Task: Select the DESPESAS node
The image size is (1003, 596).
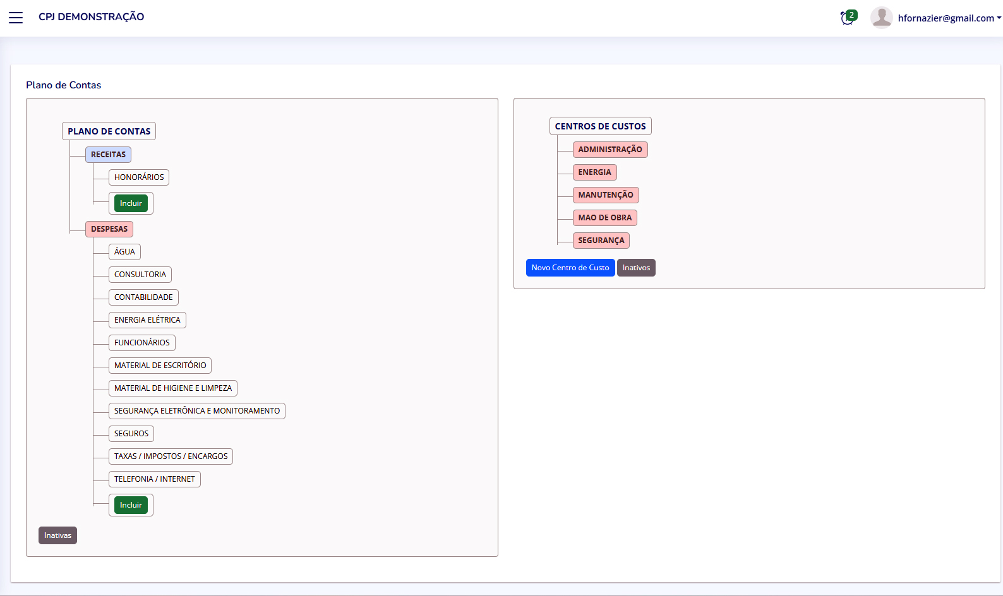Action: click(x=109, y=229)
